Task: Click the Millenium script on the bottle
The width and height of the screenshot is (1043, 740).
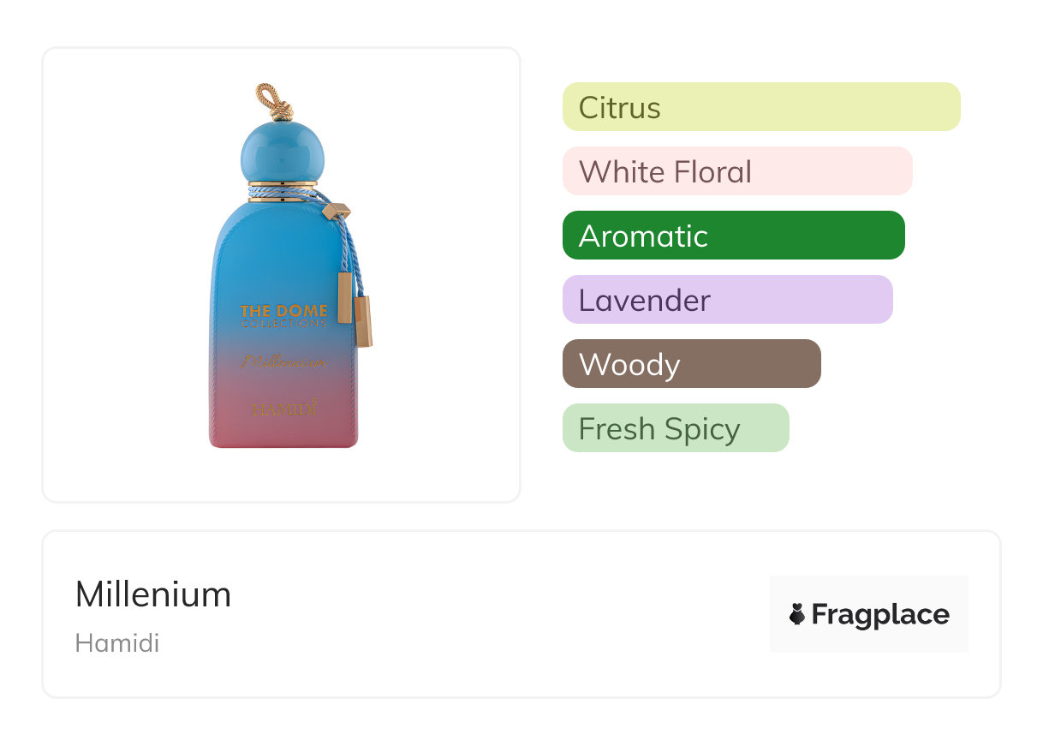Action: [283, 362]
